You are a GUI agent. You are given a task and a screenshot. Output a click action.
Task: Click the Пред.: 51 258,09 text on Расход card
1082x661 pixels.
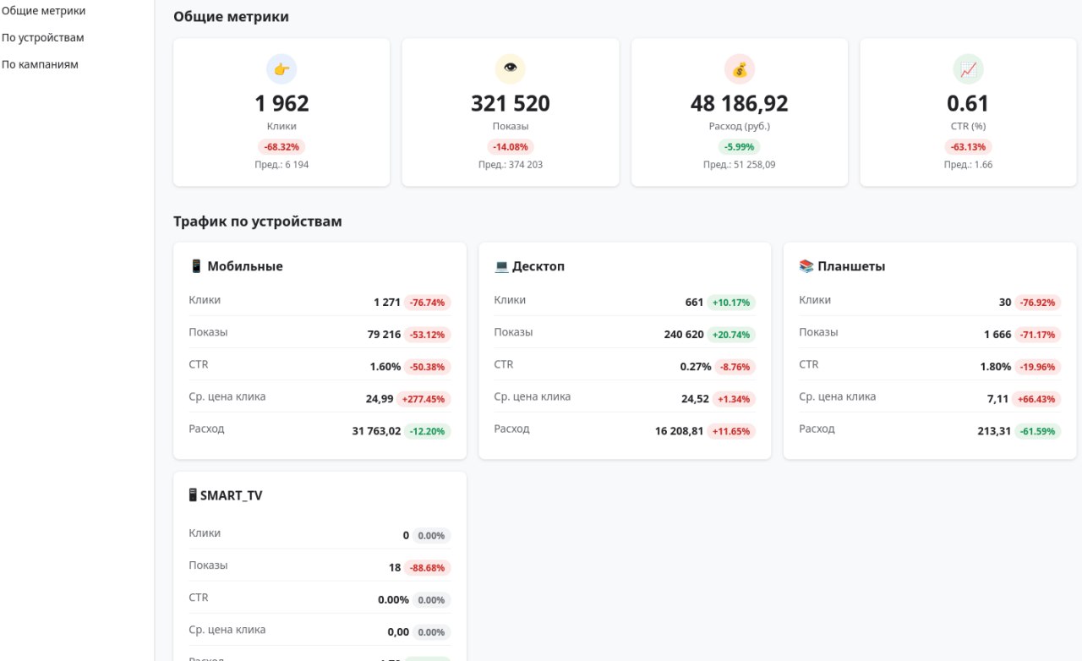pyautogui.click(x=740, y=164)
